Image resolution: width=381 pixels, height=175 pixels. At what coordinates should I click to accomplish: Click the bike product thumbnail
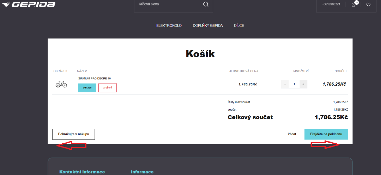pyautogui.click(x=61, y=84)
